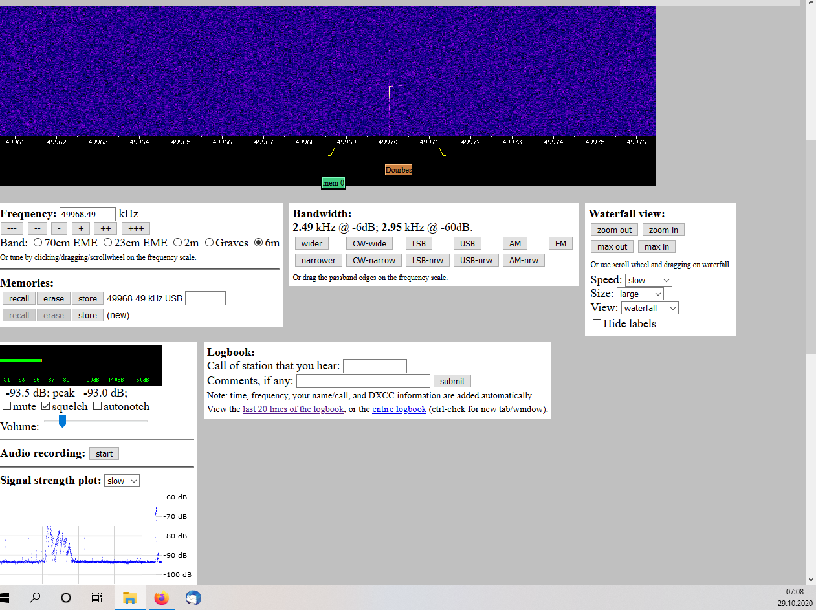Select FM mode
816x610 pixels.
[x=560, y=243]
